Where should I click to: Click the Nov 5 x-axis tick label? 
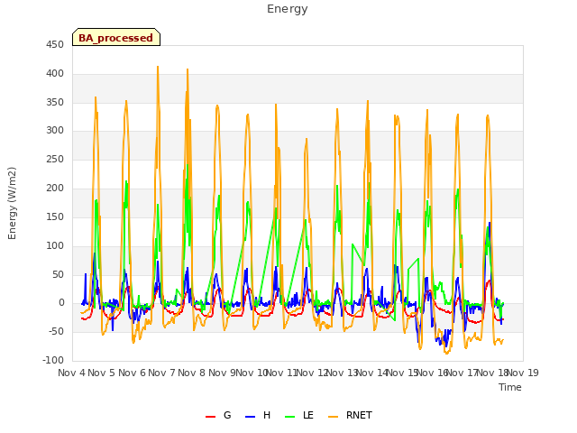pos(101,373)
